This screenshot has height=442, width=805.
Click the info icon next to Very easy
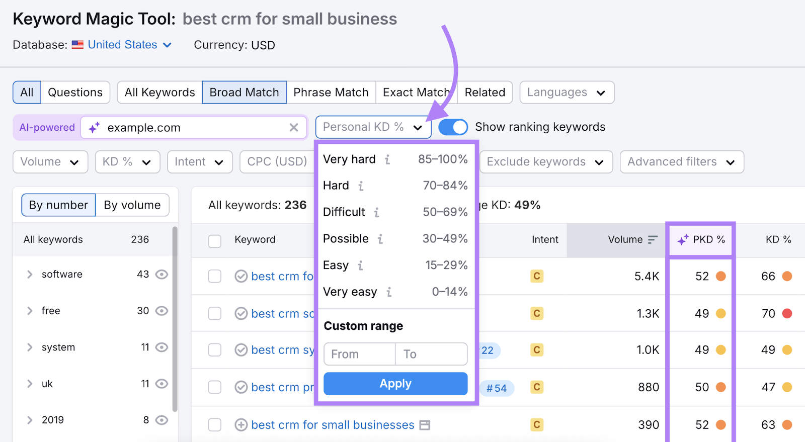click(389, 292)
